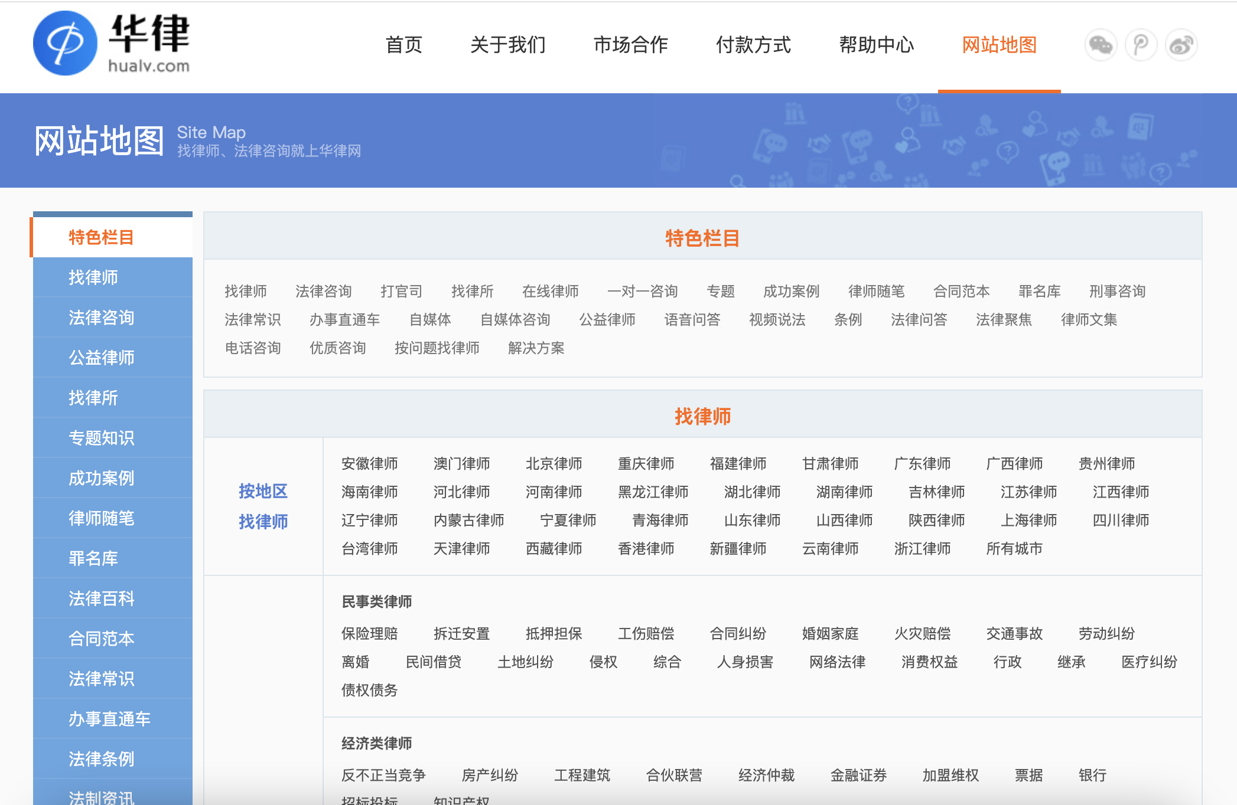
Task: Click the Weibo icon in header
Action: (1181, 45)
